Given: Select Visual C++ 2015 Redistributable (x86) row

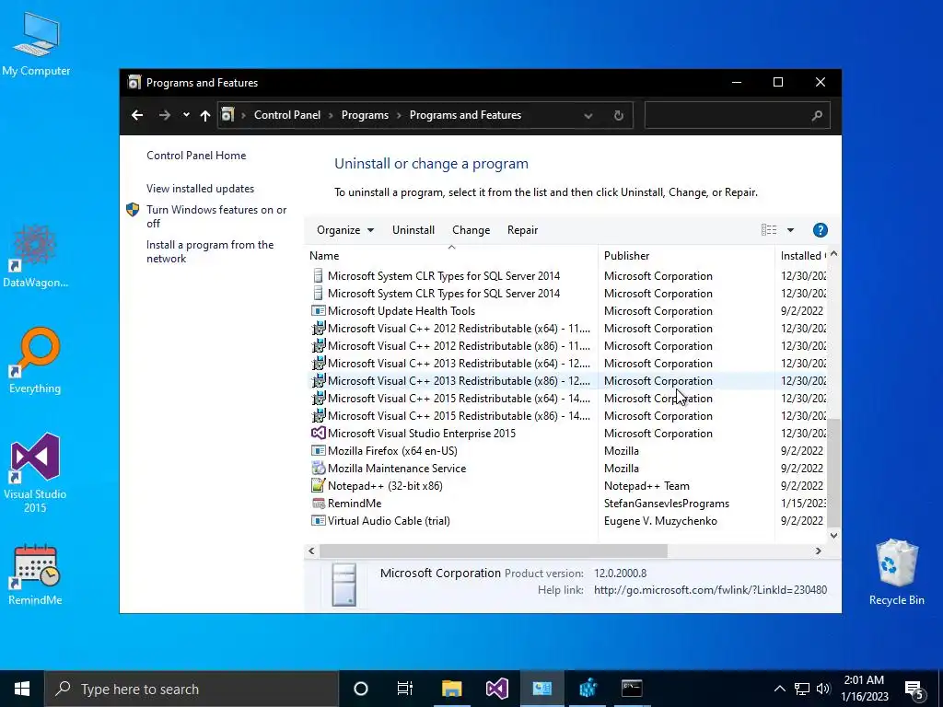Looking at the screenshot, I should [567, 415].
